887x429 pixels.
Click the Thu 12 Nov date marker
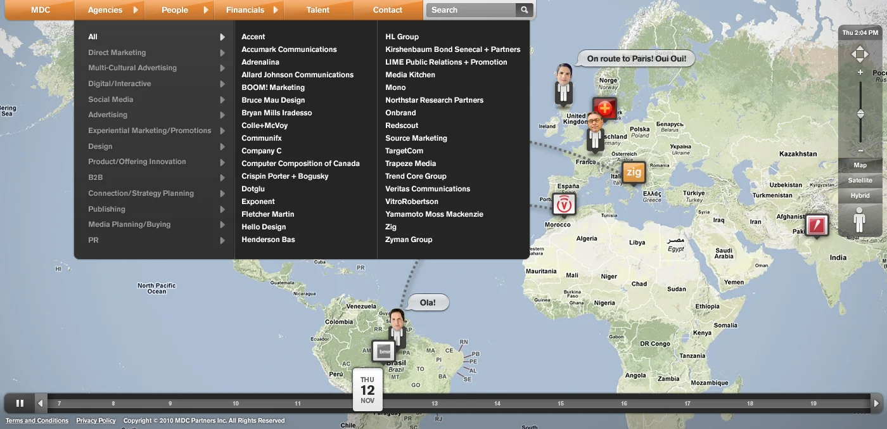pyautogui.click(x=367, y=390)
